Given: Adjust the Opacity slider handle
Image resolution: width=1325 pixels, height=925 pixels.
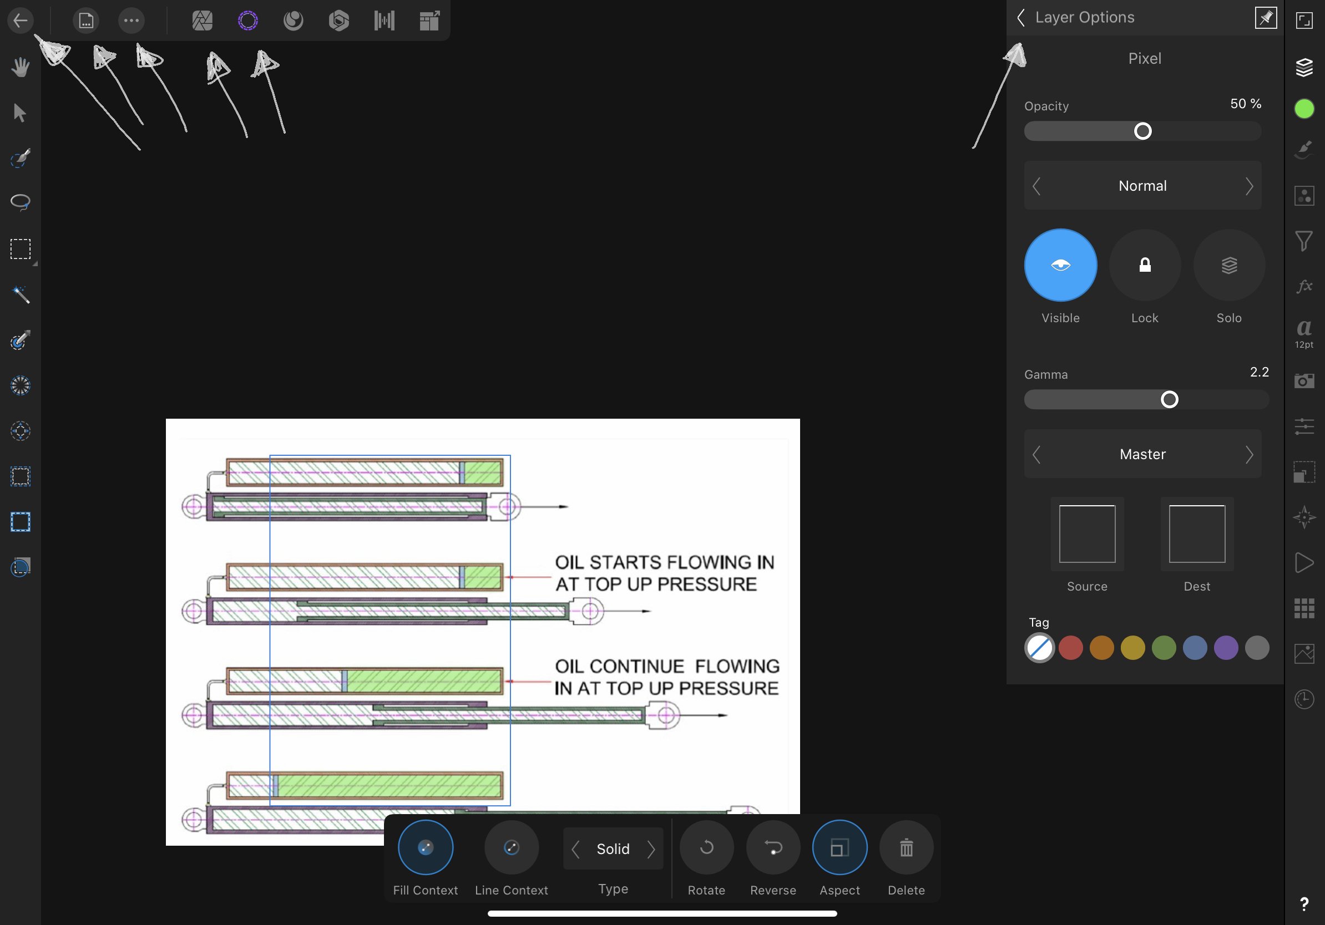Looking at the screenshot, I should point(1142,131).
